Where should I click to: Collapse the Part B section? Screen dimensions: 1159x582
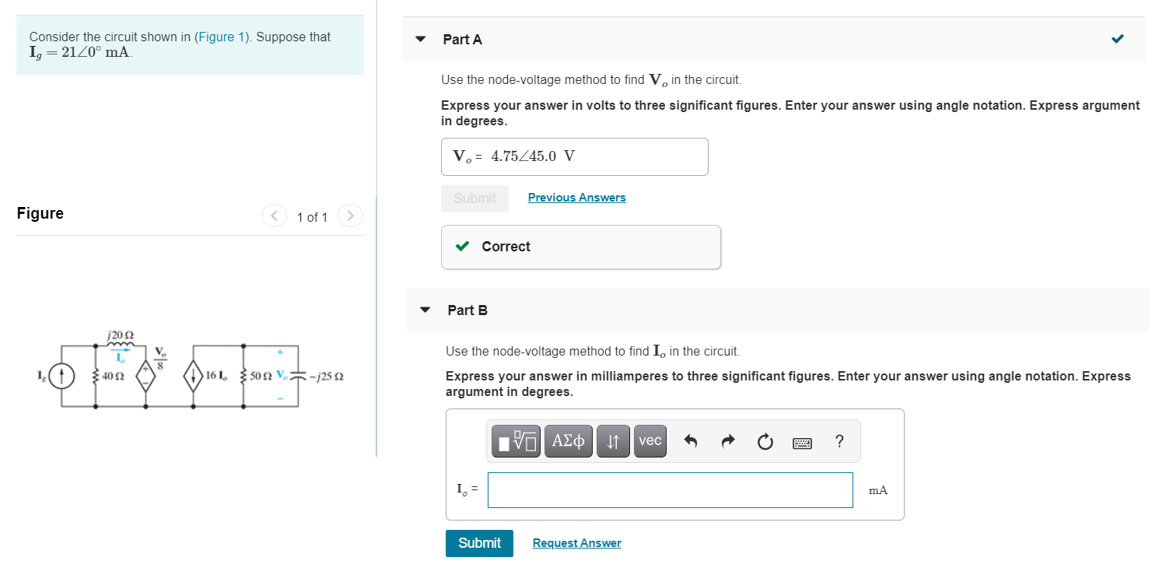pos(425,310)
